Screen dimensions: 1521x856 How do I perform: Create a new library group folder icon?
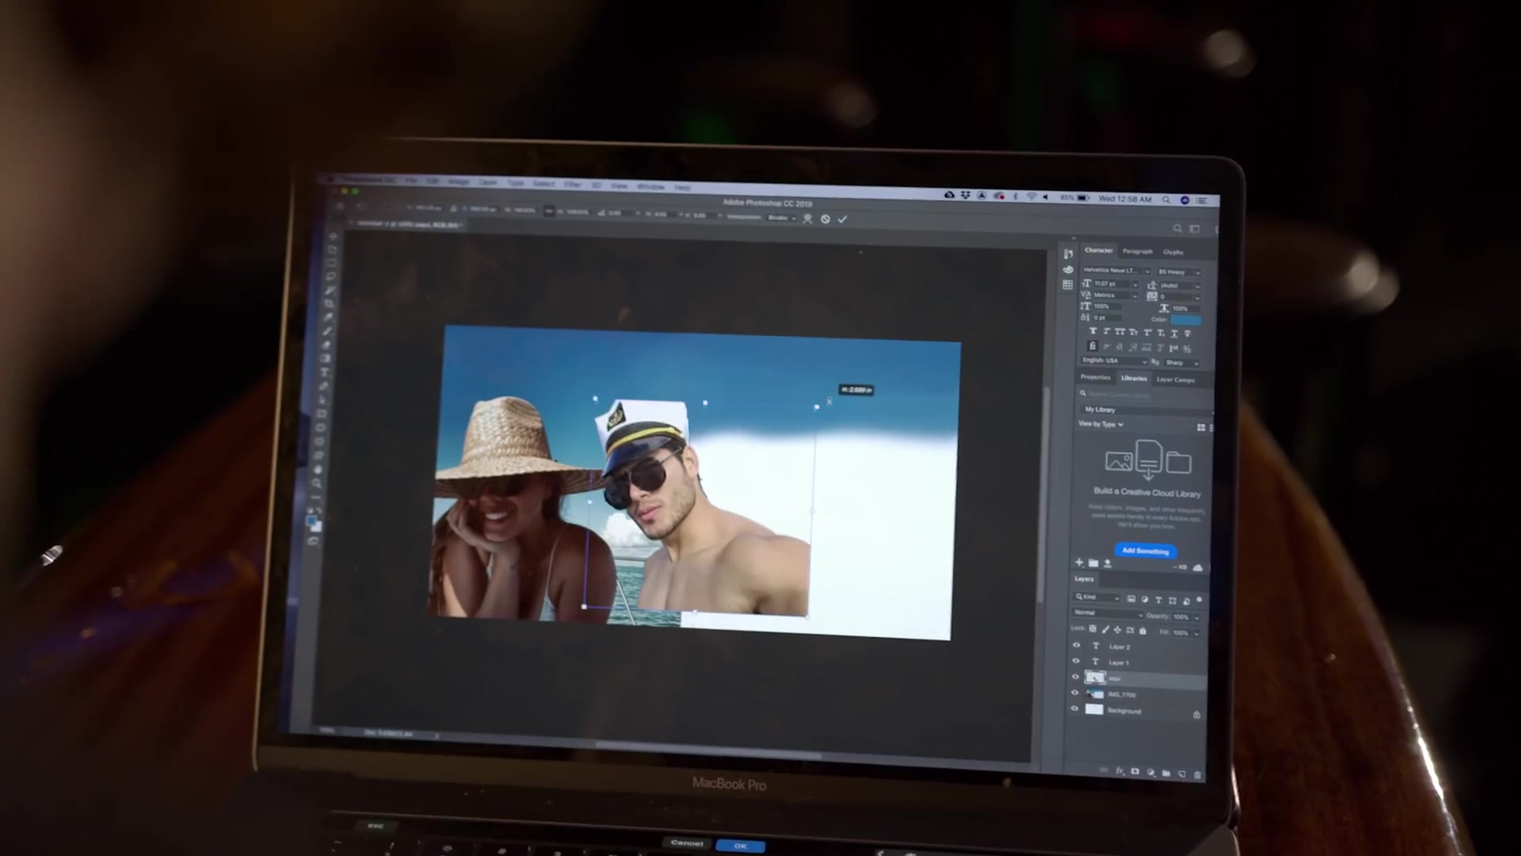click(x=1093, y=564)
